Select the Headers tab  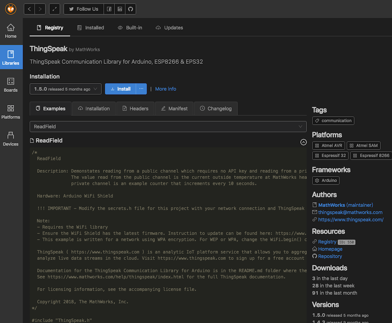135,108
